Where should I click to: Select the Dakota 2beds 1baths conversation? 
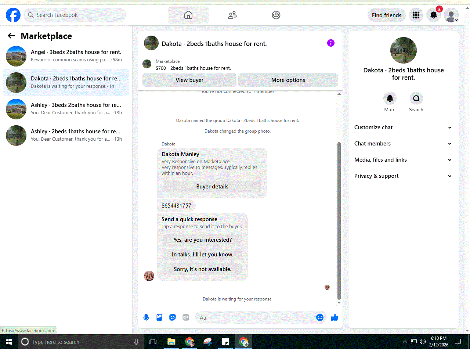66,83
